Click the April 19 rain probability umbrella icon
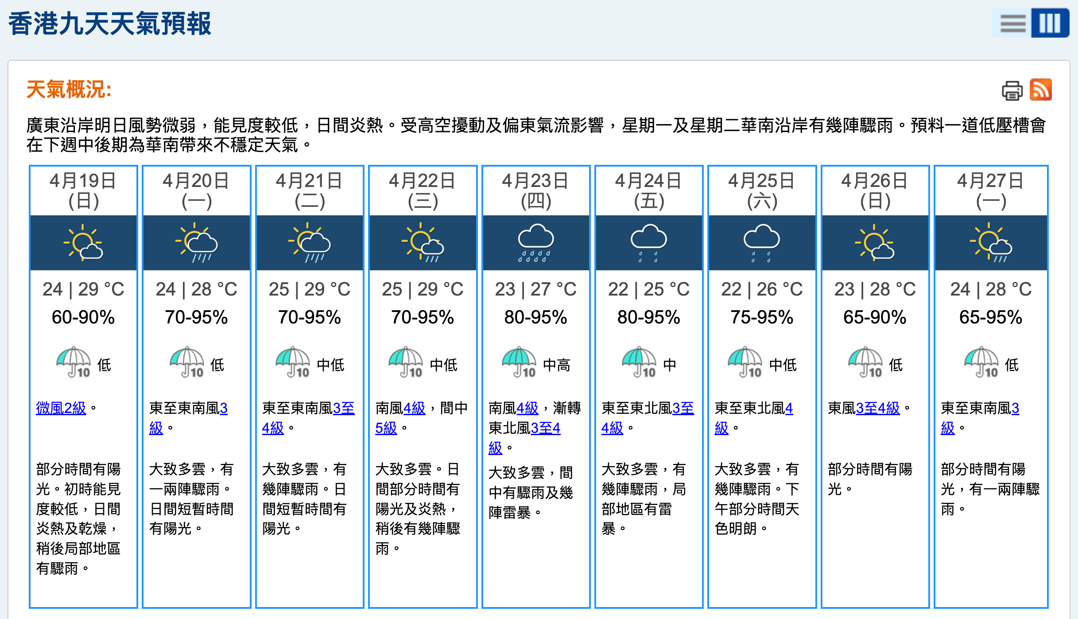Screen dimensions: 1078x619 pos(74,362)
